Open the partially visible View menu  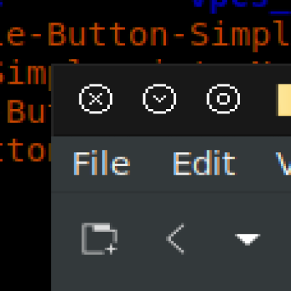click(283, 163)
